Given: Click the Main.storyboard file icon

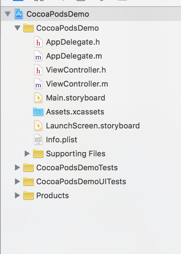Looking at the screenshot, I should pos(38,98).
